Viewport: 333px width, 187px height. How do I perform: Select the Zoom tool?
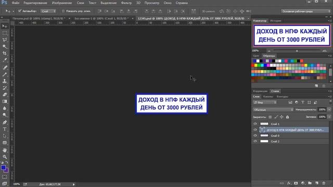point(5,157)
